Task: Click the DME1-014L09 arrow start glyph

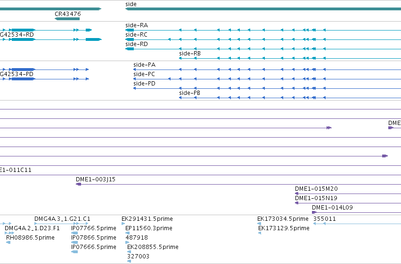Action: (x=315, y=212)
